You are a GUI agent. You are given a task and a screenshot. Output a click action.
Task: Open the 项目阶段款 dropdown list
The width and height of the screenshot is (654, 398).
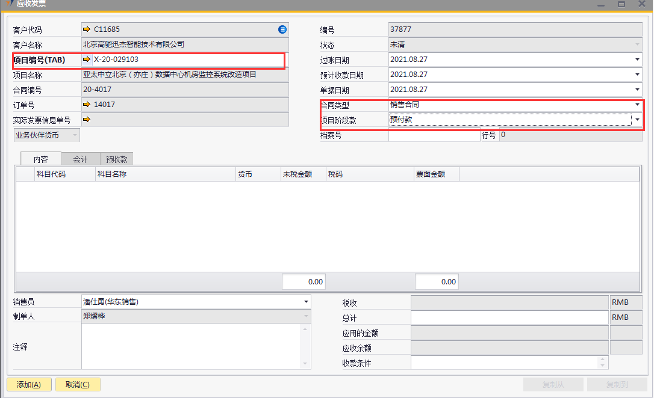[637, 120]
